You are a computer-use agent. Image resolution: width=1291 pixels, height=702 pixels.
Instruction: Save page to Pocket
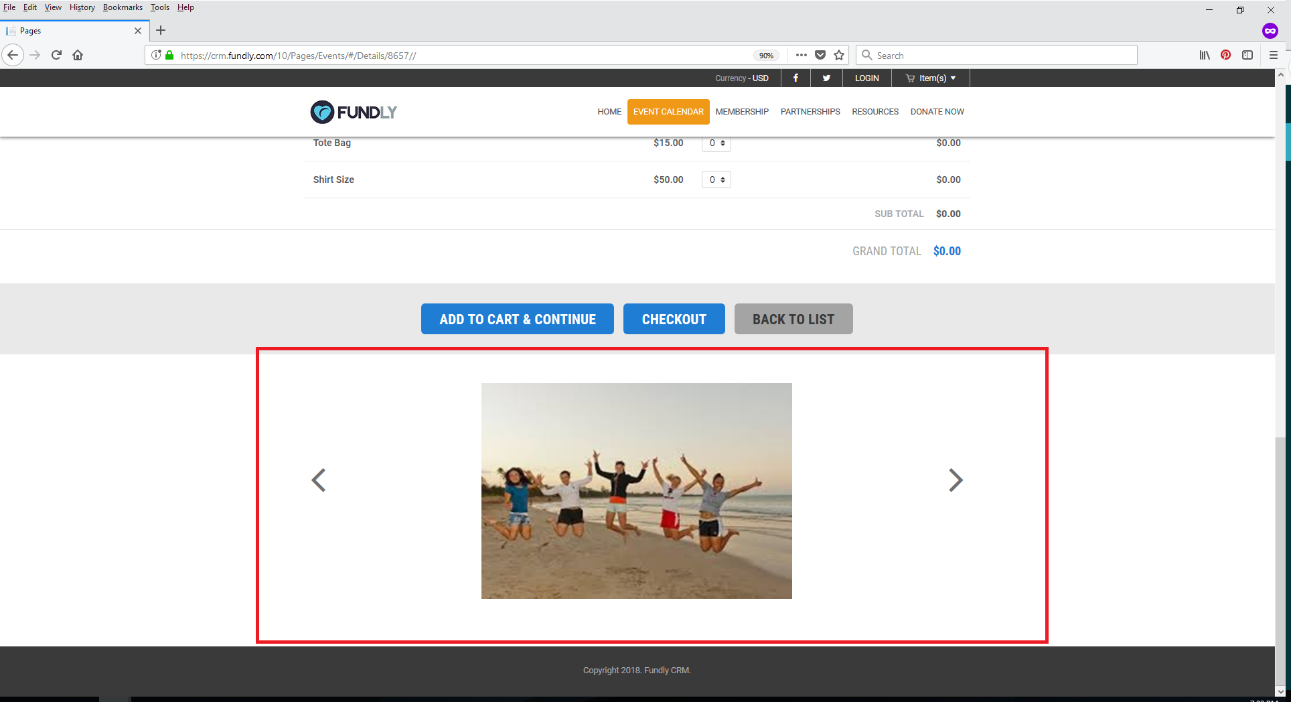pyautogui.click(x=820, y=55)
